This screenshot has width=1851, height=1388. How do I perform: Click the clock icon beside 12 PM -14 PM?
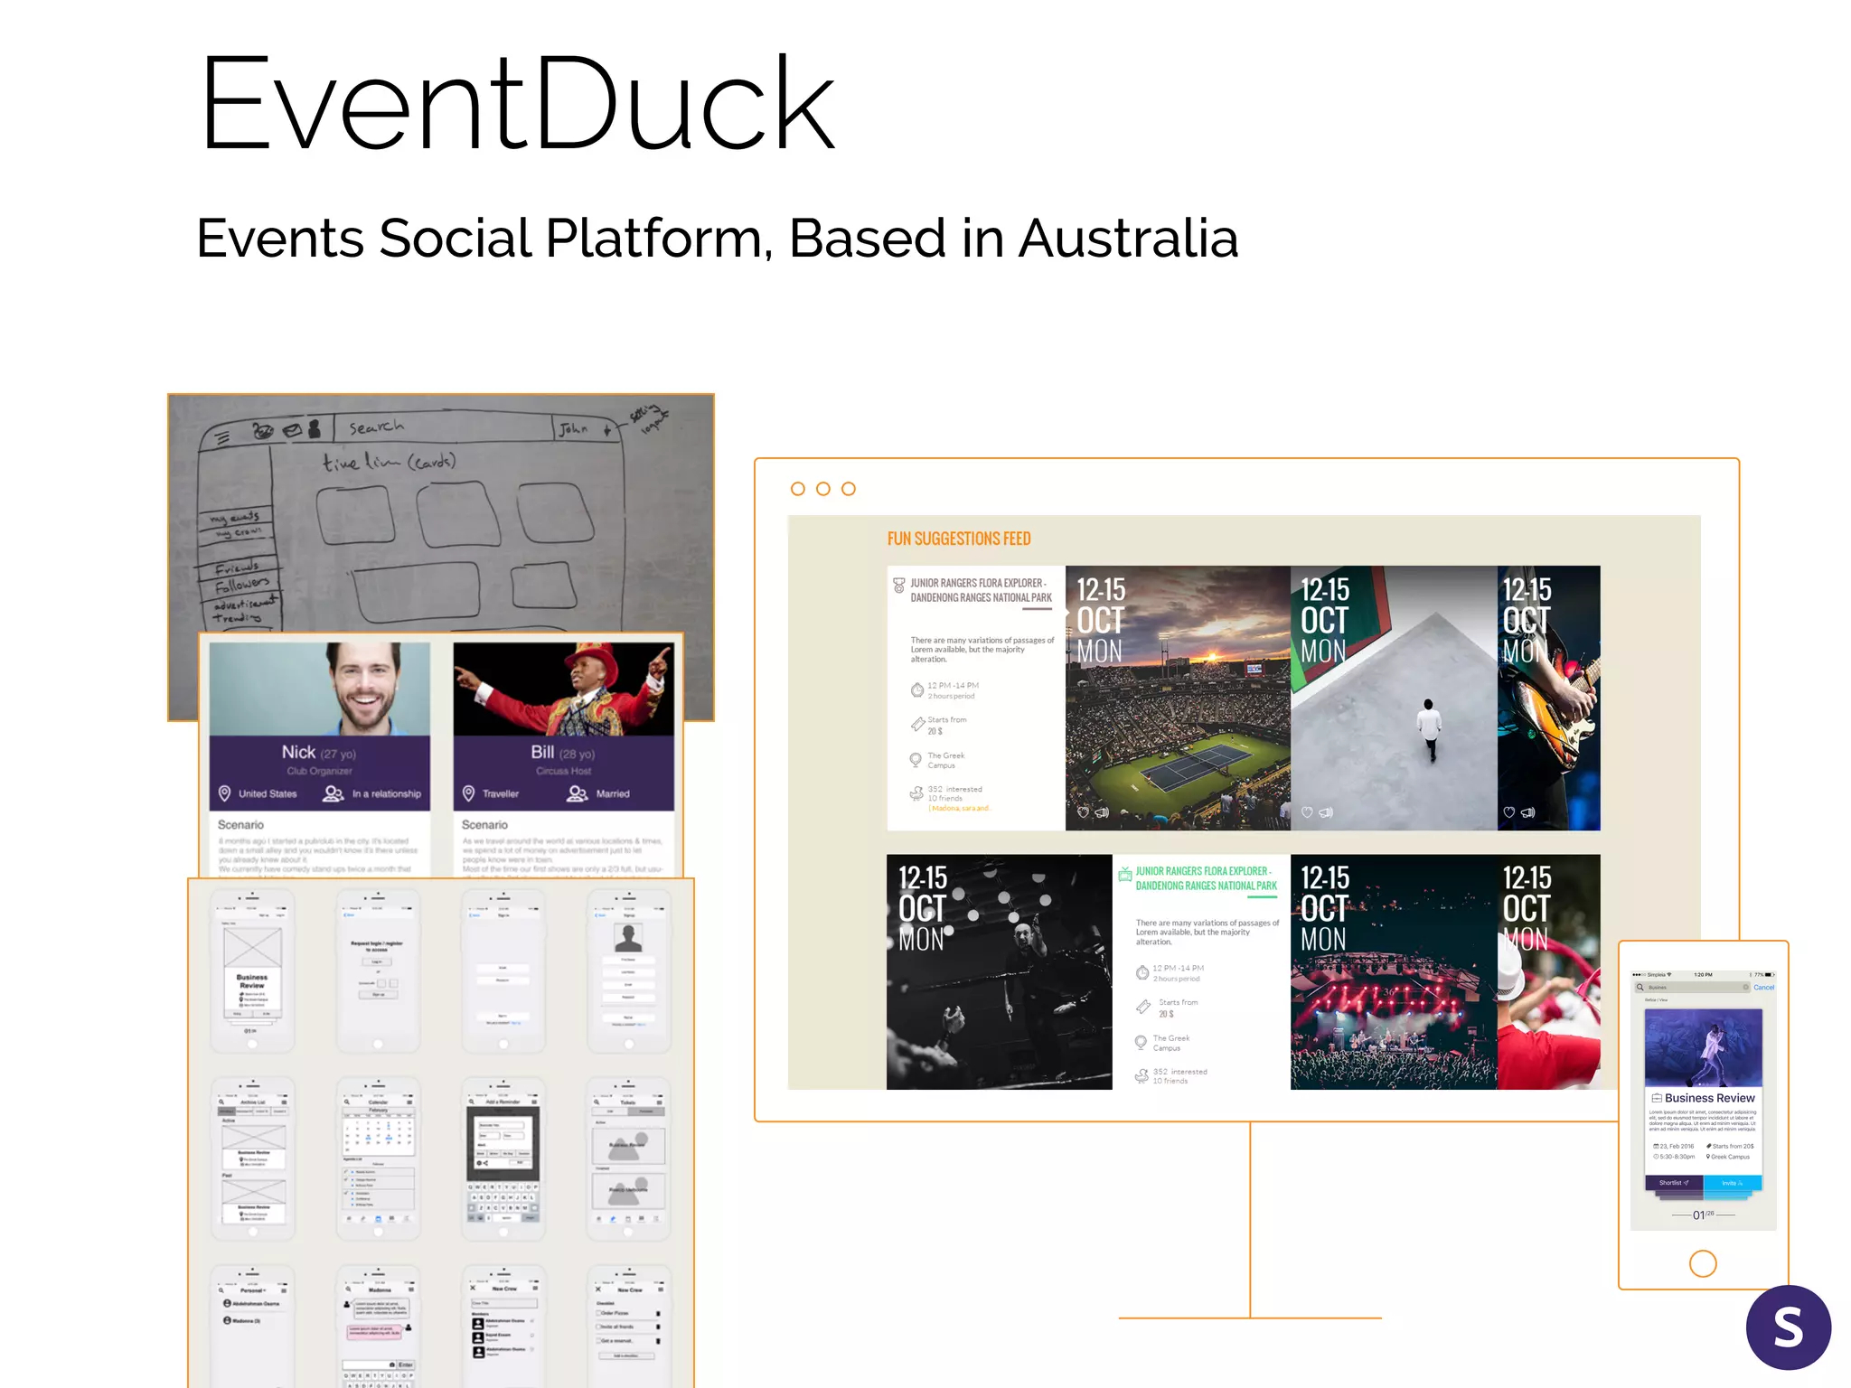tap(916, 690)
